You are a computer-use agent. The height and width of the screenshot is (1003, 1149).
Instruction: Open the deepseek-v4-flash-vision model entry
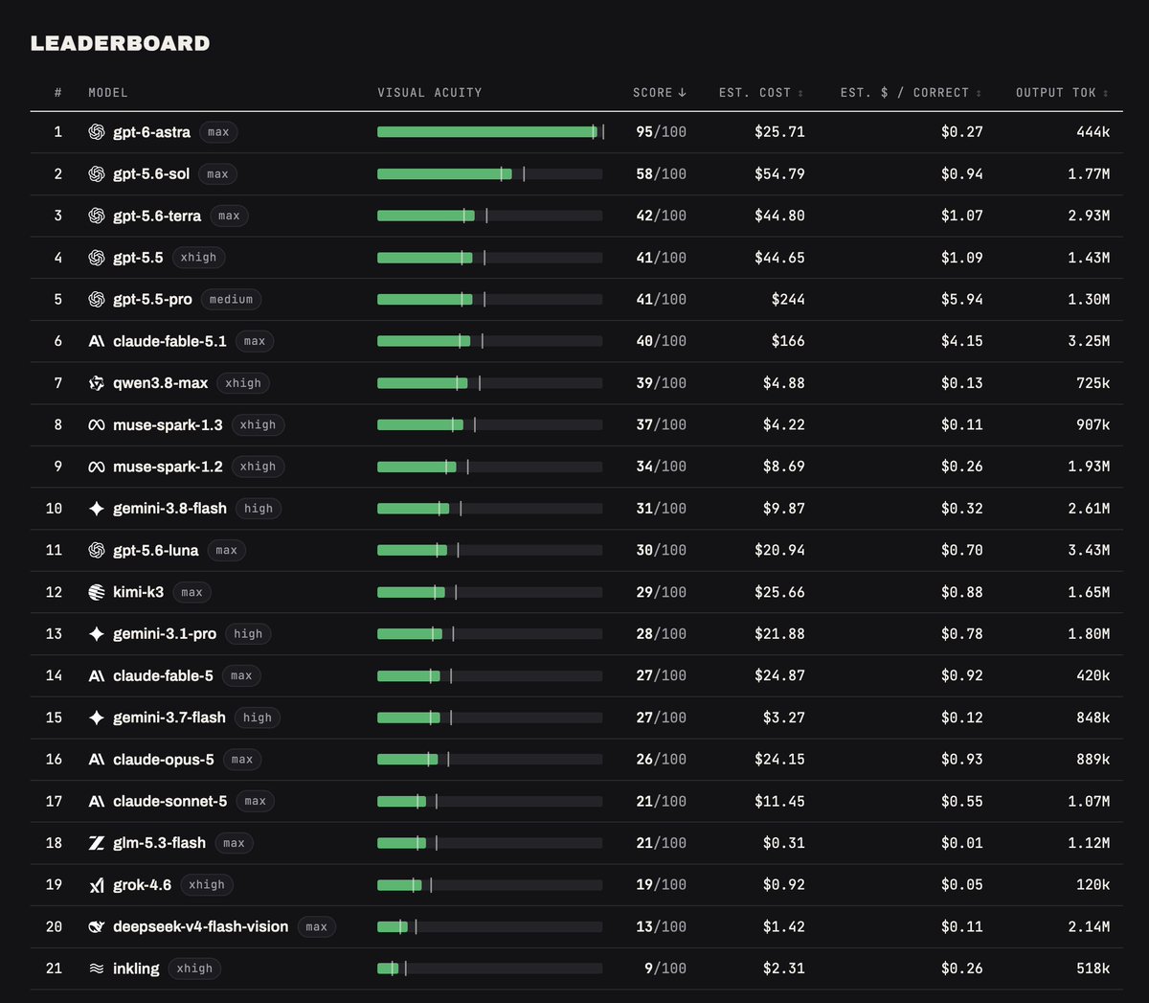coord(200,926)
